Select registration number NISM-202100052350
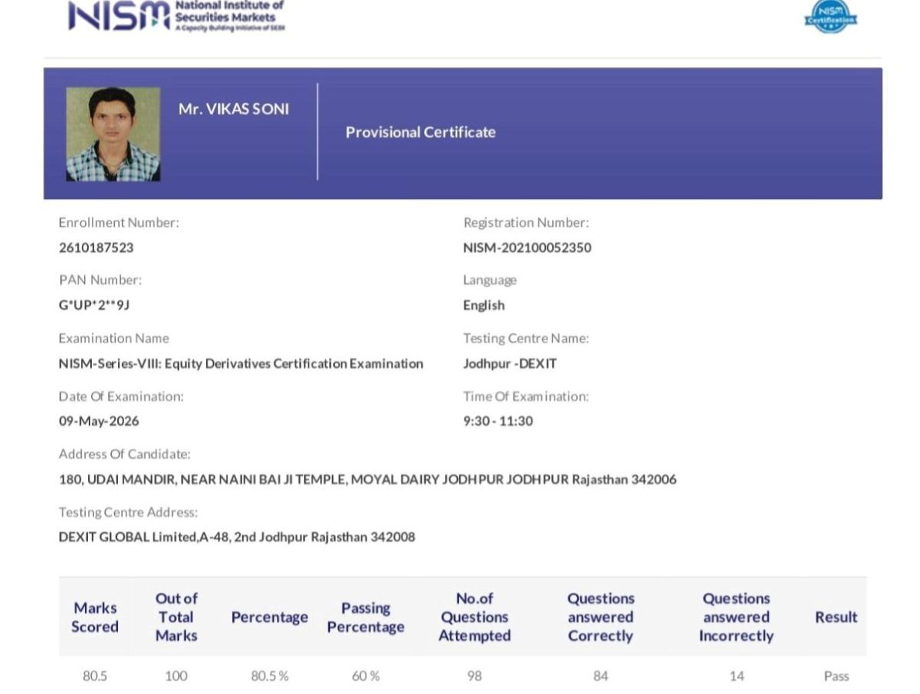 tap(527, 248)
